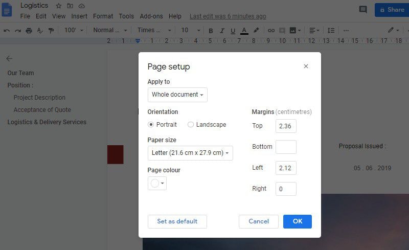Click the Undo arrow

click(7, 31)
